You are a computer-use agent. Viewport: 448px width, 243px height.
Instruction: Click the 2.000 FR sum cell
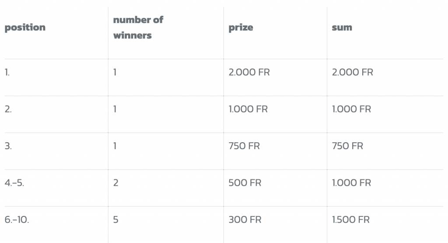click(352, 72)
